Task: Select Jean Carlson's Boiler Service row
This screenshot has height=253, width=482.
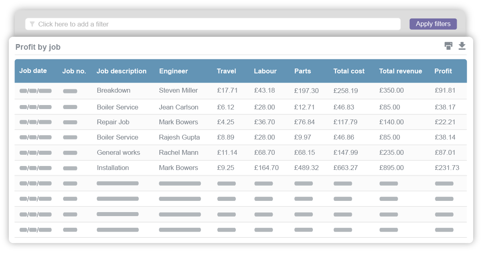Action: tap(241, 107)
